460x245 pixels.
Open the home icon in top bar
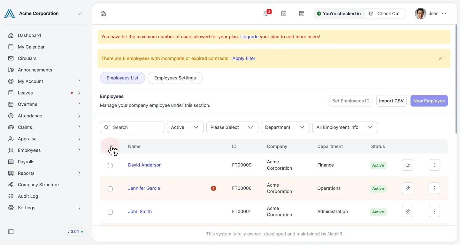point(103,13)
